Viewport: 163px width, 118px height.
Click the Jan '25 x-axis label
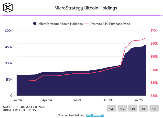point(138,100)
